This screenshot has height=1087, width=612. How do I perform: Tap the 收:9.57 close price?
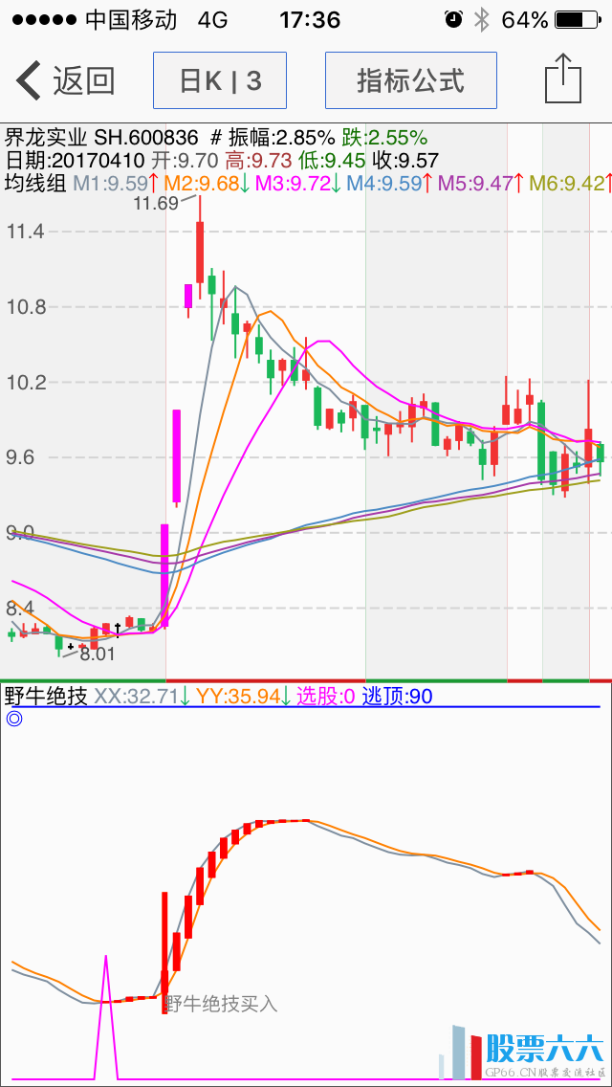pos(404,161)
